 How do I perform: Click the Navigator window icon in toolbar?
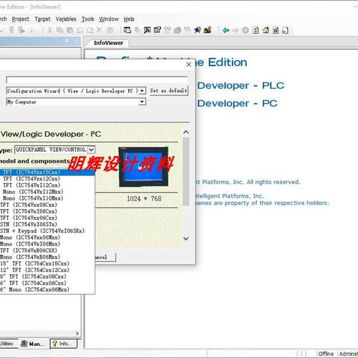pos(127,30)
